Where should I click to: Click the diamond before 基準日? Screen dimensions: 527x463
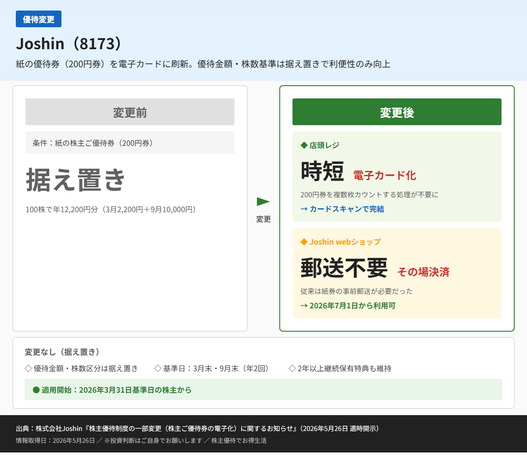click(x=158, y=369)
